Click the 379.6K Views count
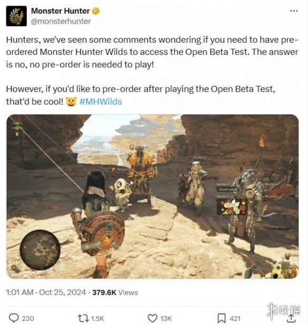This screenshot has height=326, width=308. [115, 292]
